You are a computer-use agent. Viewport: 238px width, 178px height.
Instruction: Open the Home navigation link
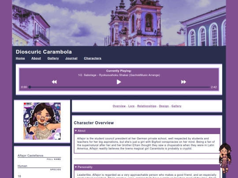tap(20, 58)
